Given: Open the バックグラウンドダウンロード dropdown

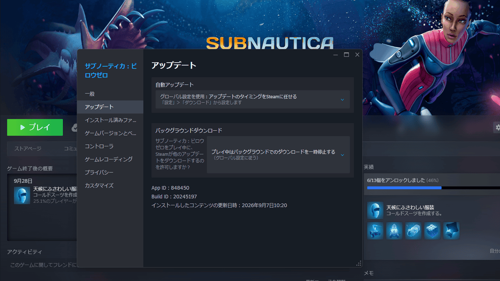Looking at the screenshot, I should 278,155.
